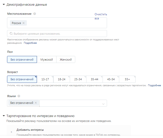Select Без ограничений under Пол
This screenshot has width=163, height=138.
(22, 60)
